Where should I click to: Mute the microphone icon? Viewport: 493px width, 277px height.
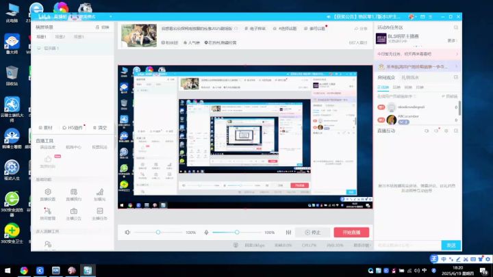point(206,233)
